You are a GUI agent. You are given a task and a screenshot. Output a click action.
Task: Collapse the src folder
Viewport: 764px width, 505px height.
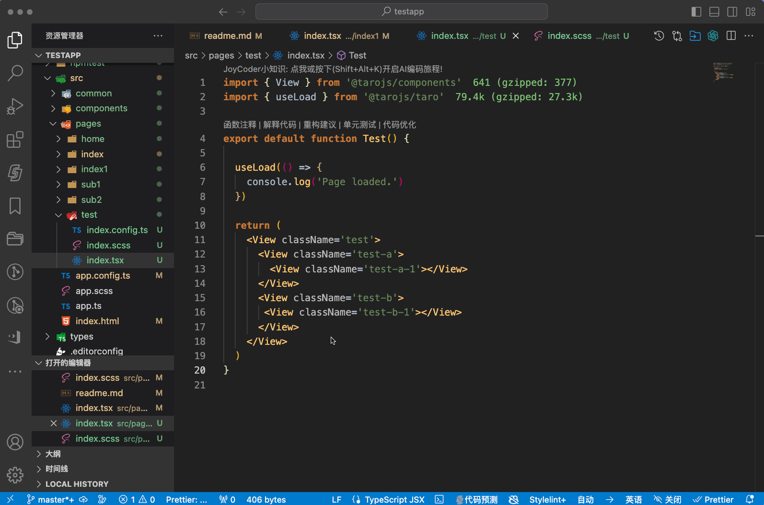click(x=103, y=78)
